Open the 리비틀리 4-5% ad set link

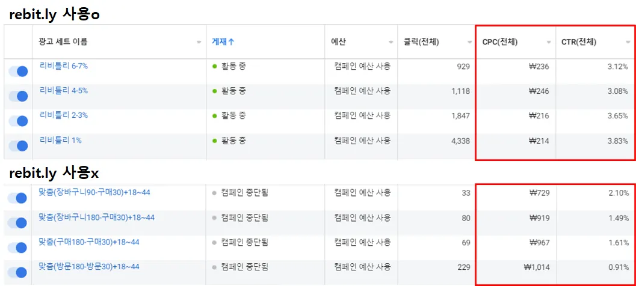(64, 91)
